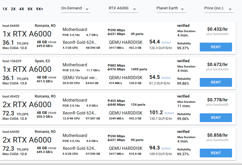This screenshot has width=242, height=165.
Task: Click the host:136529 label
Action: coord(12,61)
